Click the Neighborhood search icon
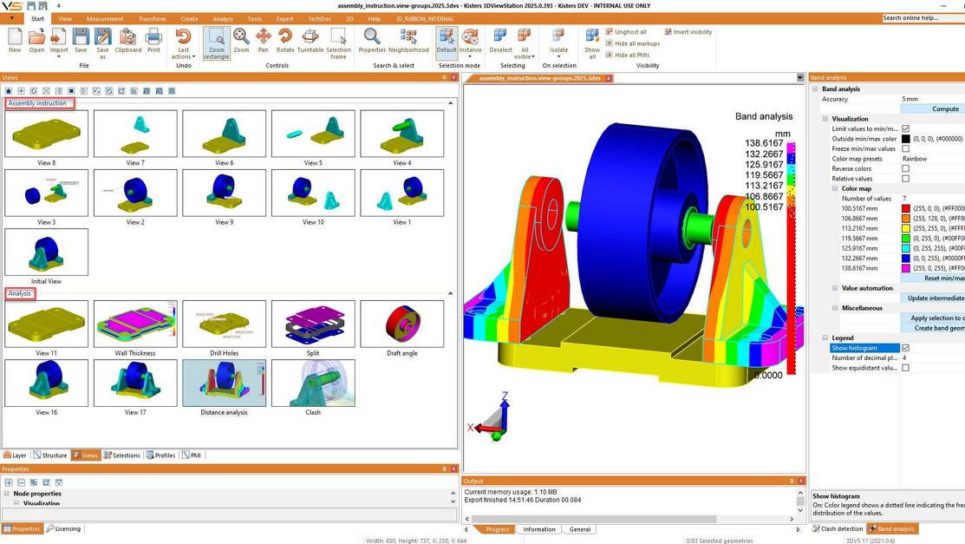This screenshot has width=965, height=544. (408, 41)
